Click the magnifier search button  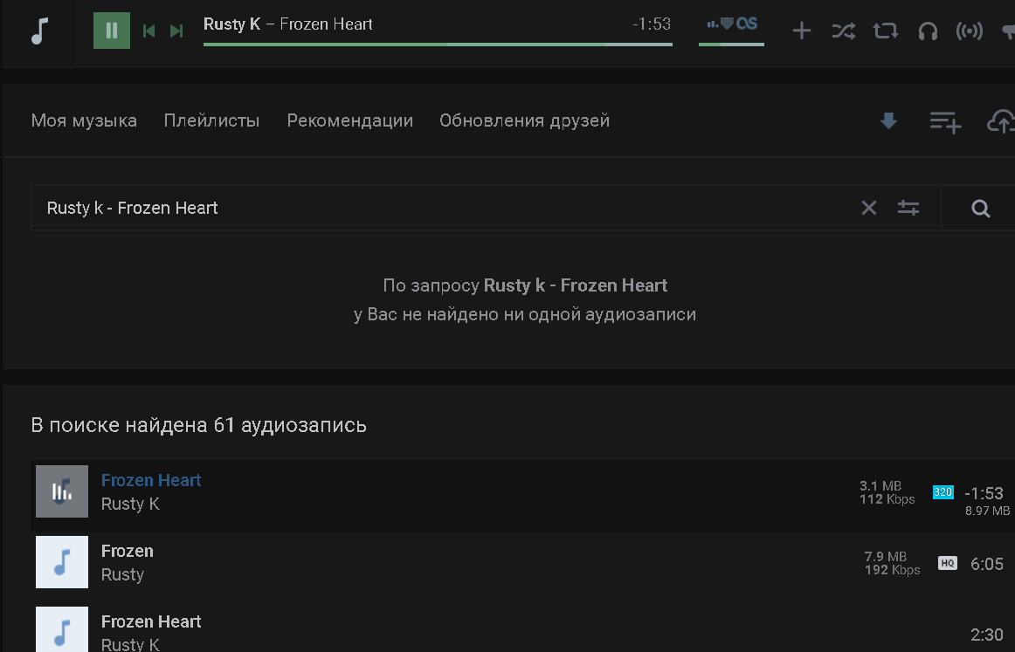pyautogui.click(x=981, y=209)
